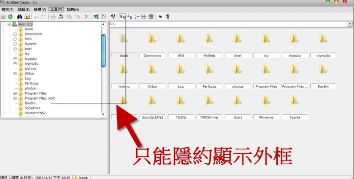This screenshot has width=354, height=179.
Task: Click folder tree scrollbar down arrow
Action: point(103,114)
